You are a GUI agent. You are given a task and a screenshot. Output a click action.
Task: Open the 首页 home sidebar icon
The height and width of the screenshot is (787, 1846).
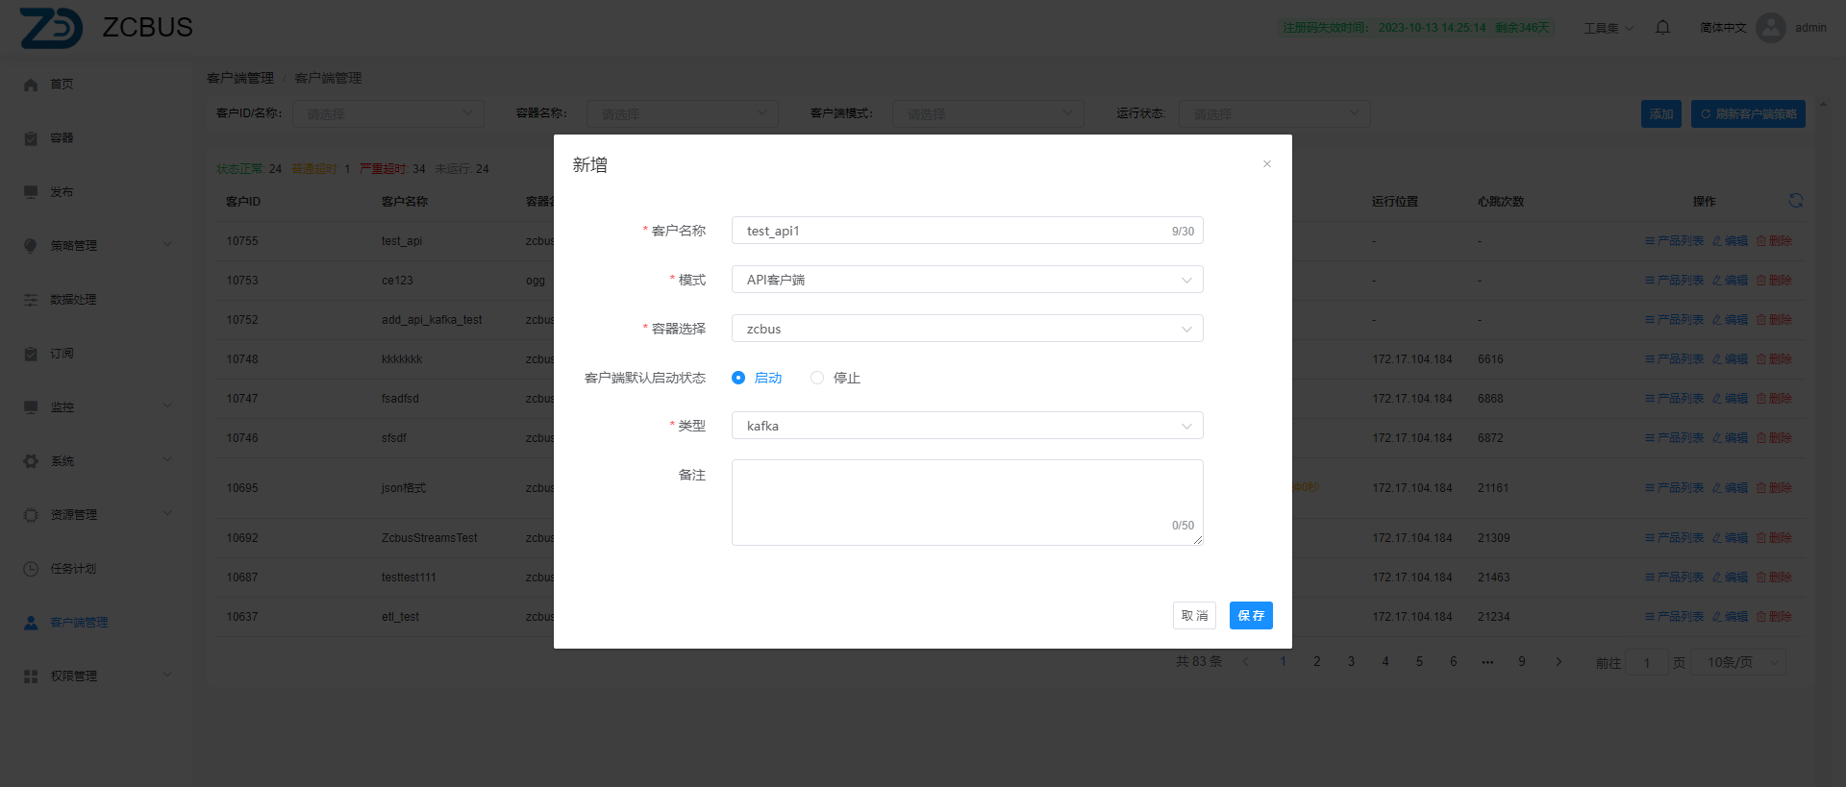pos(31,85)
